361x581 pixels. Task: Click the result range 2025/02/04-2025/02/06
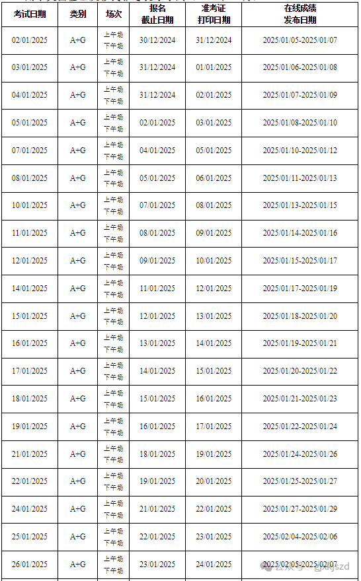pos(300,537)
